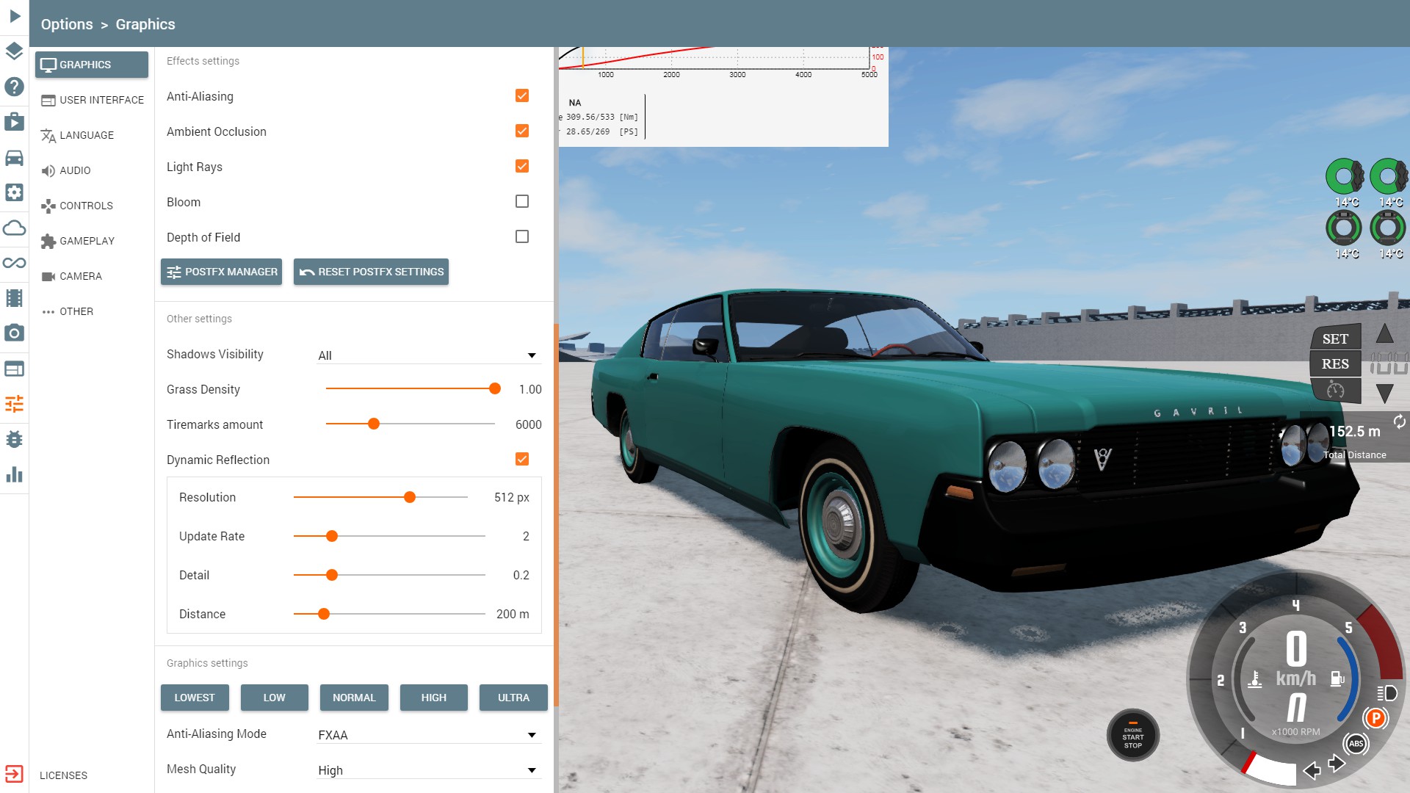Viewport: 1410px width, 793px height.
Task: Open the vehicles car icon
Action: click(14, 158)
